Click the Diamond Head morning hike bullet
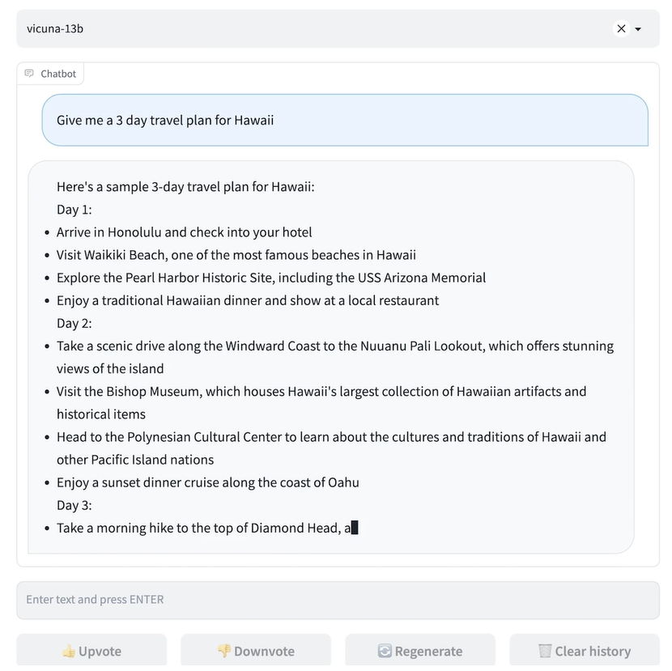 [202, 528]
